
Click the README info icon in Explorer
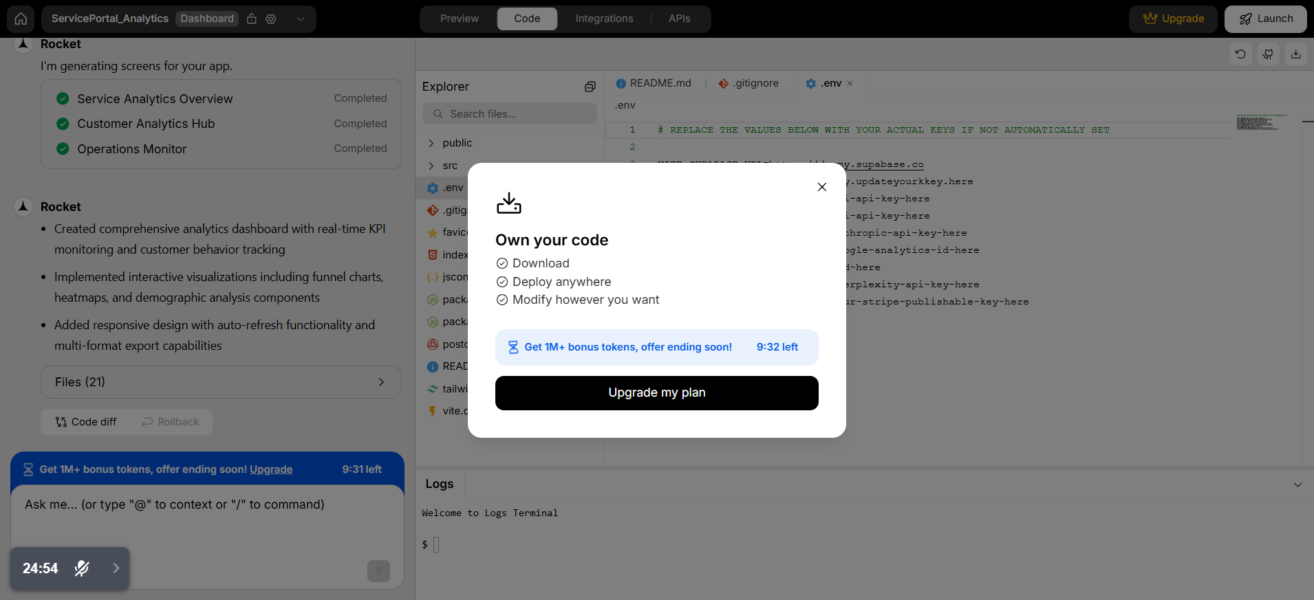[x=433, y=366]
